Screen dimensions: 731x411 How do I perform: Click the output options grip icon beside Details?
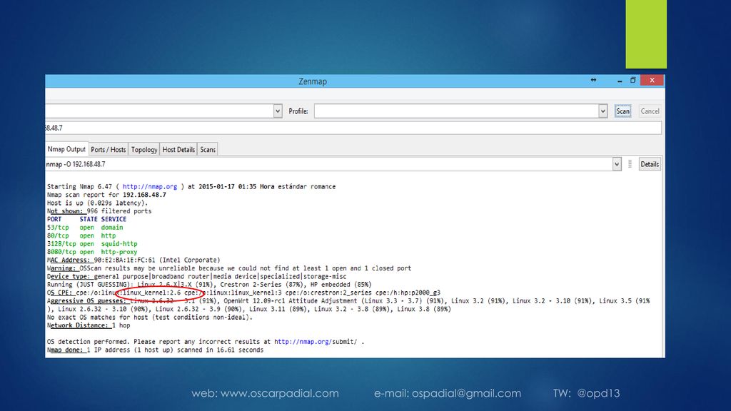[x=630, y=164]
